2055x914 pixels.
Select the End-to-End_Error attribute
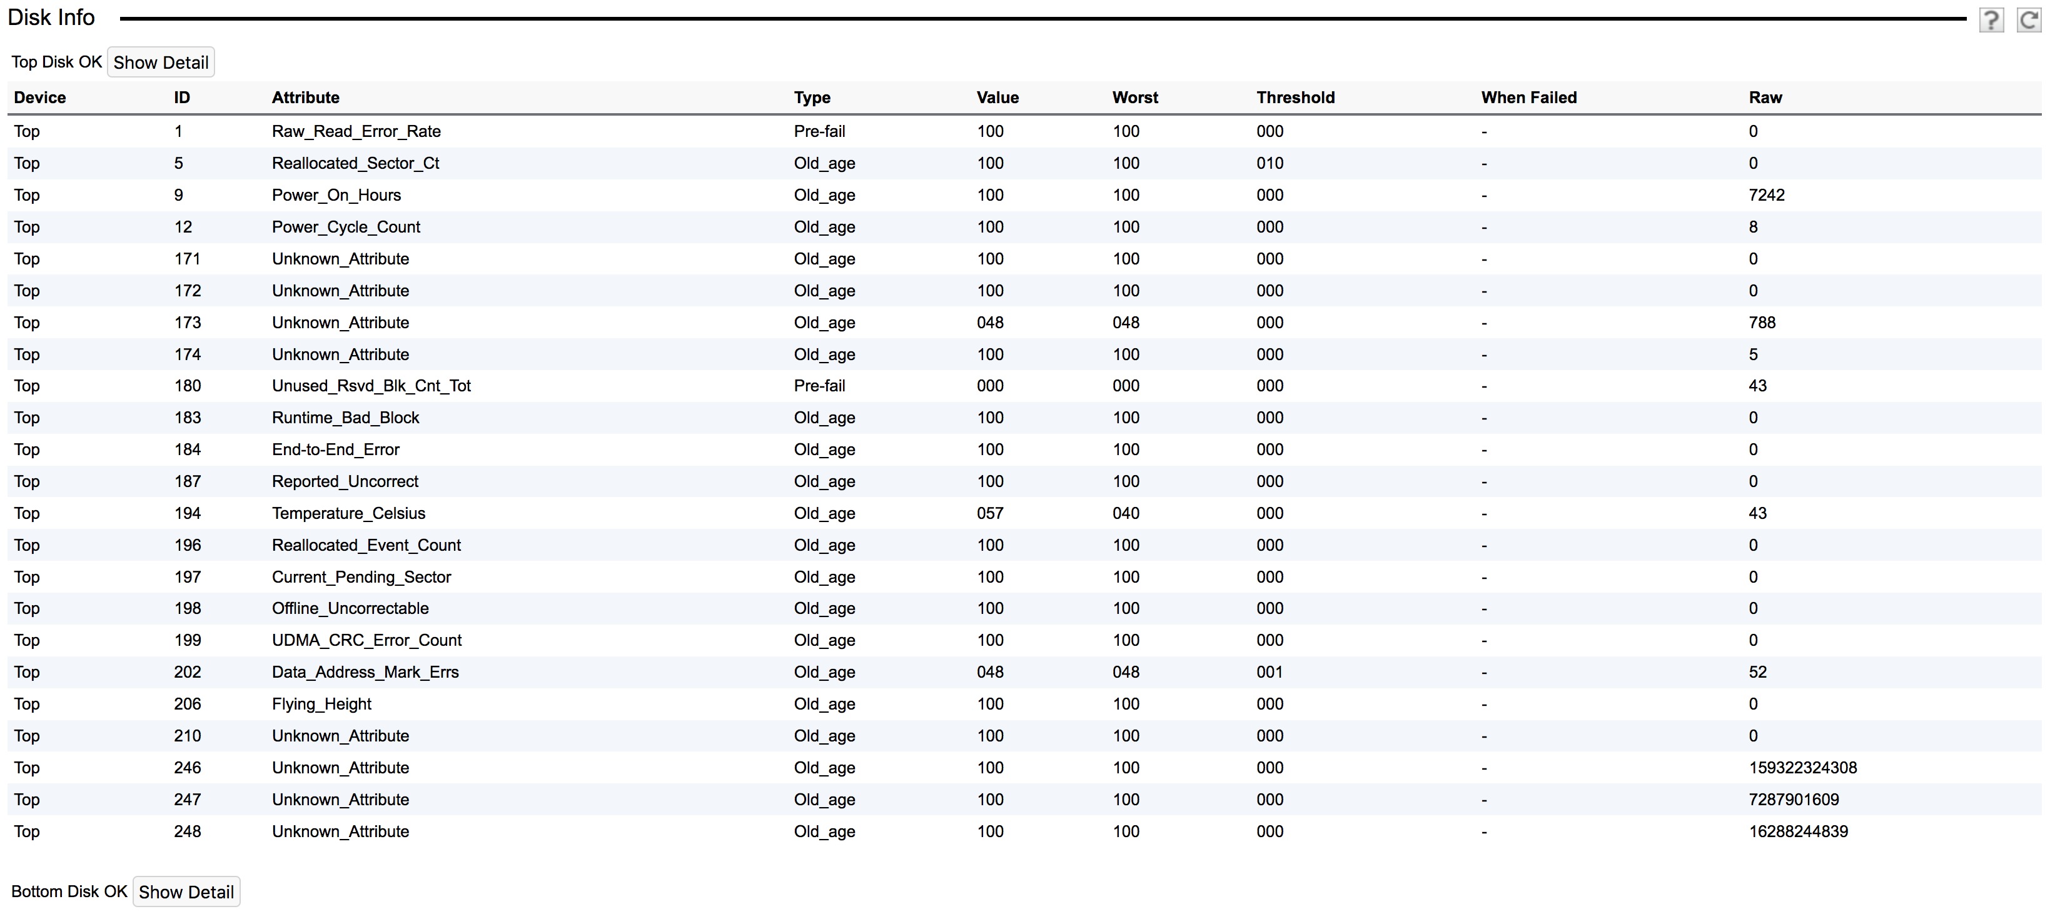tap(335, 450)
